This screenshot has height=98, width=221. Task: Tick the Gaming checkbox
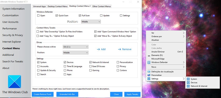(90, 70)
